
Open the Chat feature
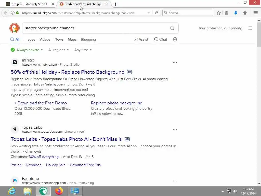click(x=161, y=39)
